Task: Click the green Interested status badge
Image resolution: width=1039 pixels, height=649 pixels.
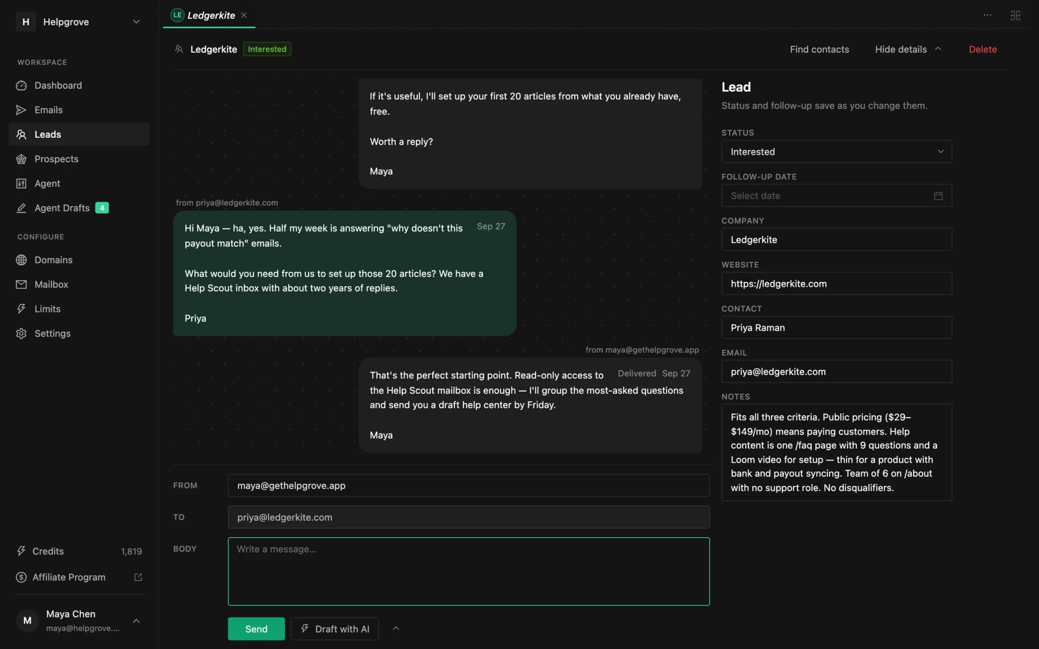Action: [x=267, y=49]
